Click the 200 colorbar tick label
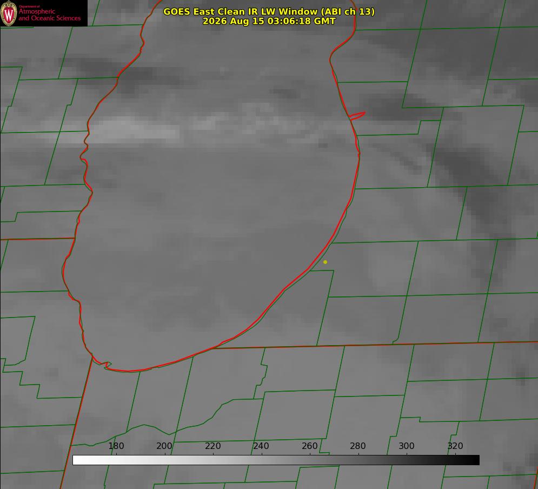 164,446
